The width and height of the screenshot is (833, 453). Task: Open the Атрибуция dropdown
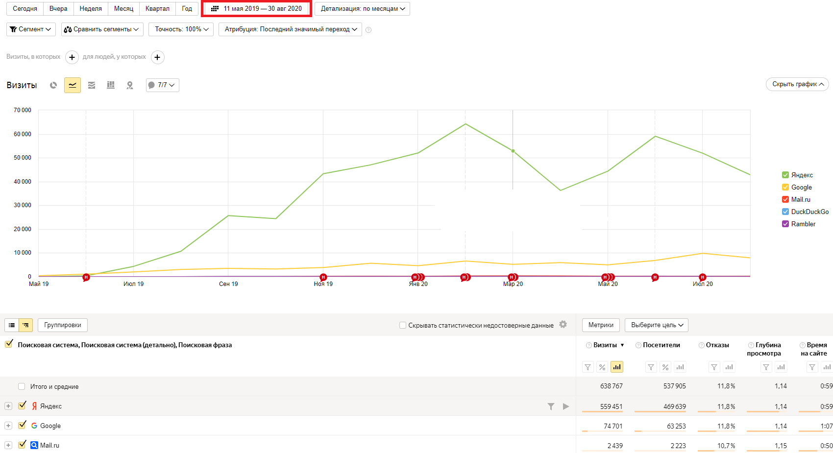(x=291, y=29)
